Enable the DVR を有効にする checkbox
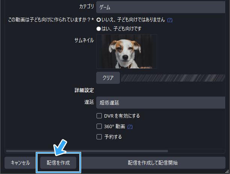The image size is (230, 174). [x=99, y=116]
